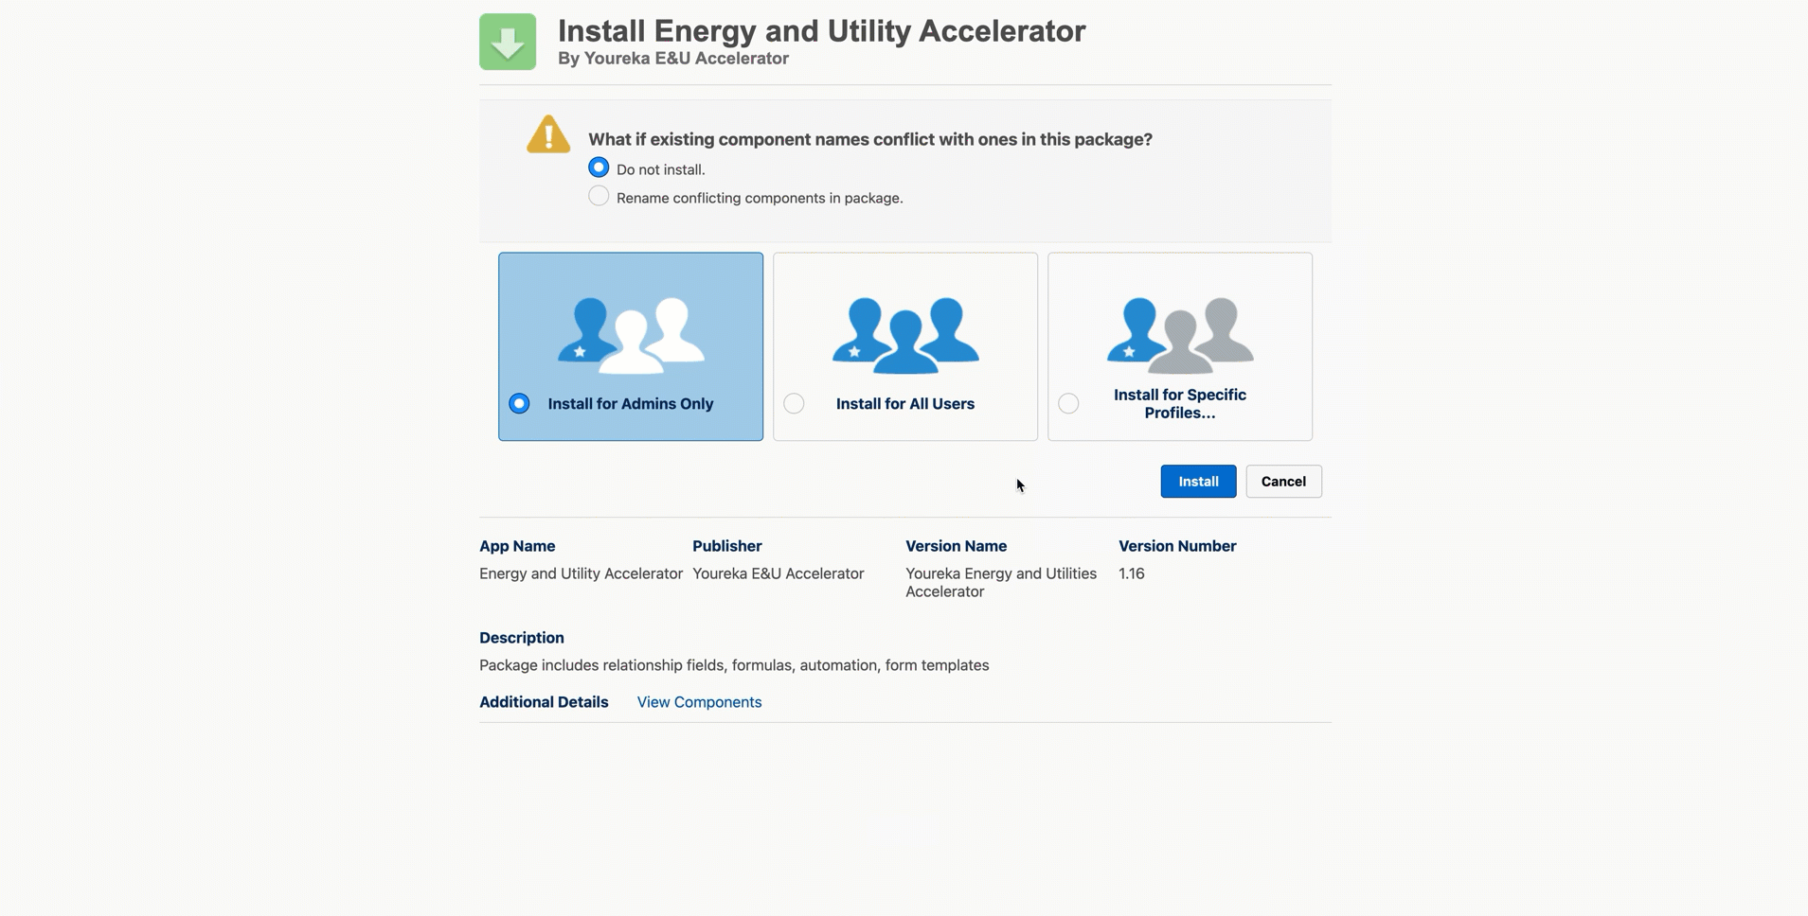The height and width of the screenshot is (916, 1808).
Task: Open the View Components link
Action: tap(699, 702)
